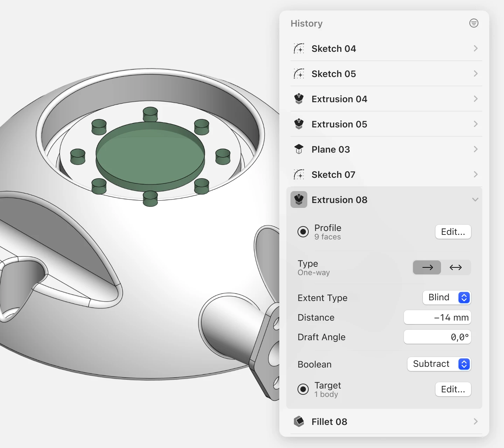504x448 pixels.
Task: Expand the Plane 03 row chevron
Action: point(476,149)
